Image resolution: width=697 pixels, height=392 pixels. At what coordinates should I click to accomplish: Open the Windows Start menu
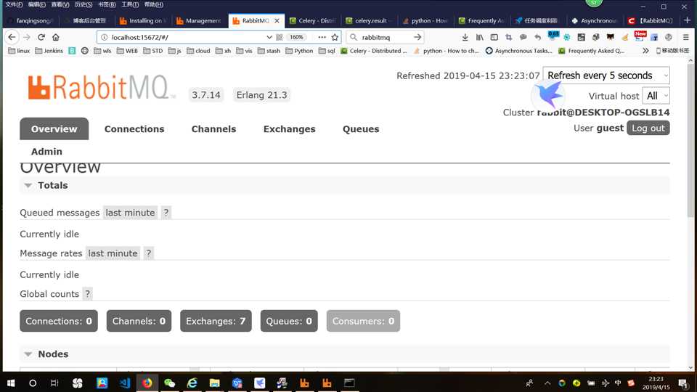tap(11, 383)
